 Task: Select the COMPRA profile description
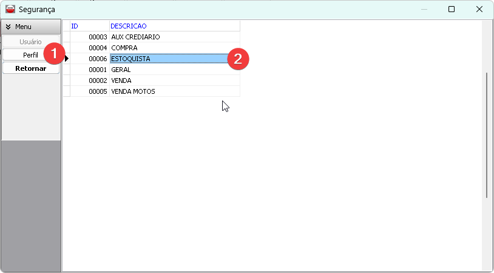[174, 48]
